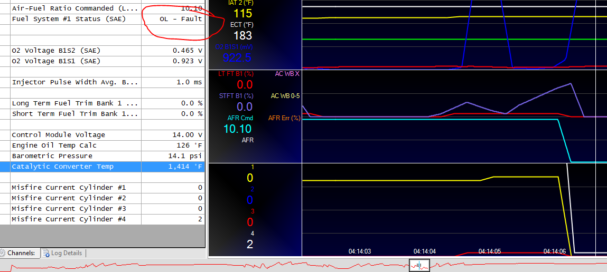The width and height of the screenshot is (607, 272).
Task: Switch to the Channels tab
Action: [x=20, y=253]
